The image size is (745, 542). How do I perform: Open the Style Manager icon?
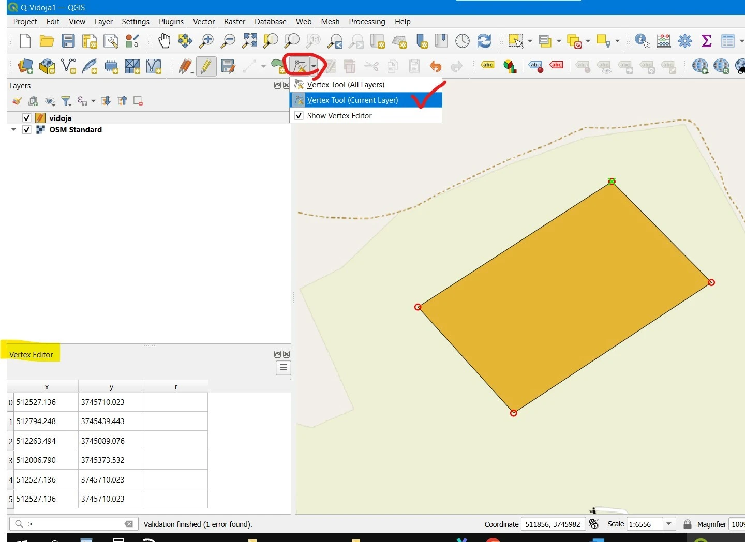[x=132, y=41]
